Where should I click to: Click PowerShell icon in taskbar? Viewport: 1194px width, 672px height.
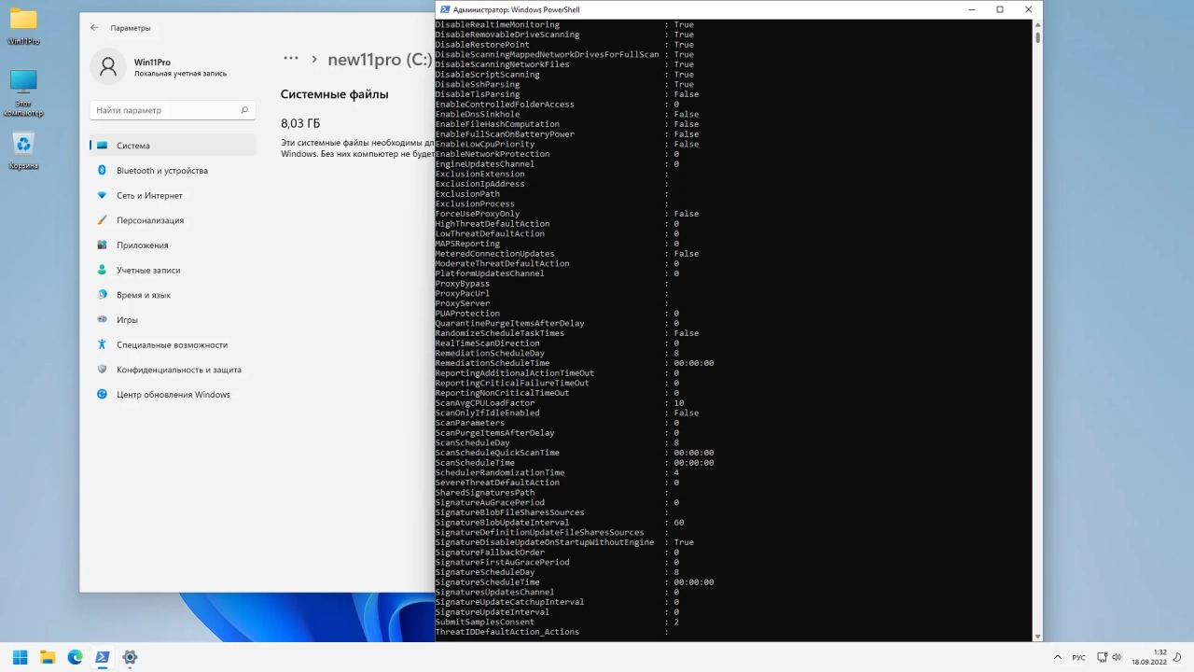point(103,657)
